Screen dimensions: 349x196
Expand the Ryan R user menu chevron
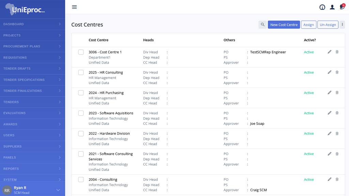[58, 190]
